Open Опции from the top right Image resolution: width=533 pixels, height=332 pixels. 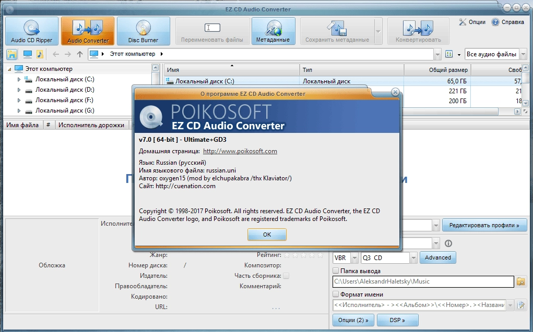pos(472,22)
